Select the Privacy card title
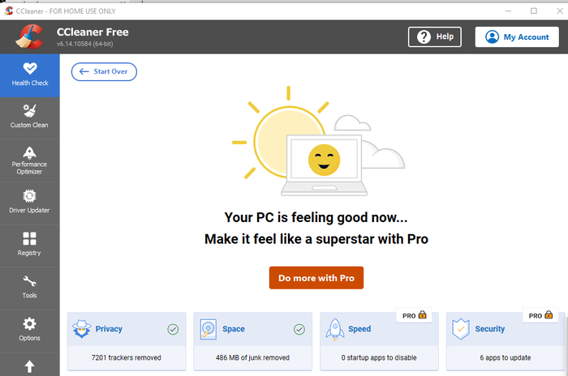The width and height of the screenshot is (568, 376). (x=109, y=329)
